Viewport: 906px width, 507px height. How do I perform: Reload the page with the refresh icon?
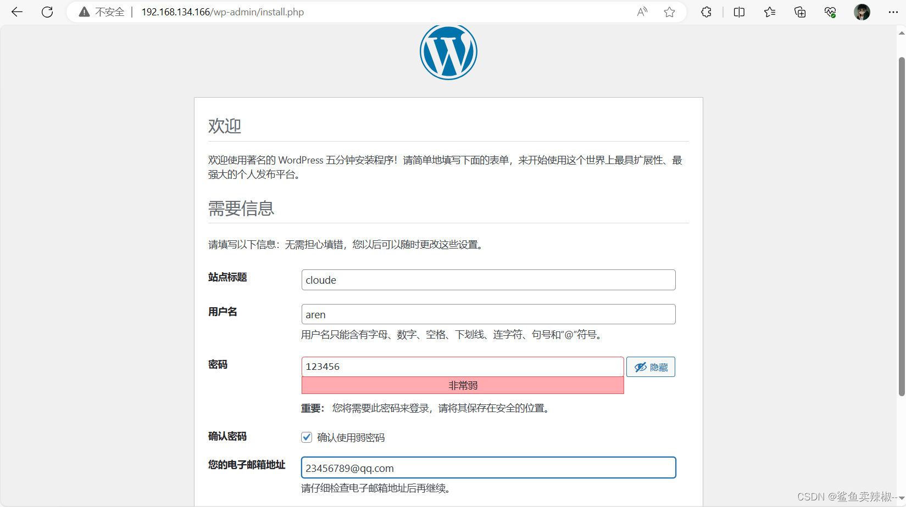click(x=47, y=12)
